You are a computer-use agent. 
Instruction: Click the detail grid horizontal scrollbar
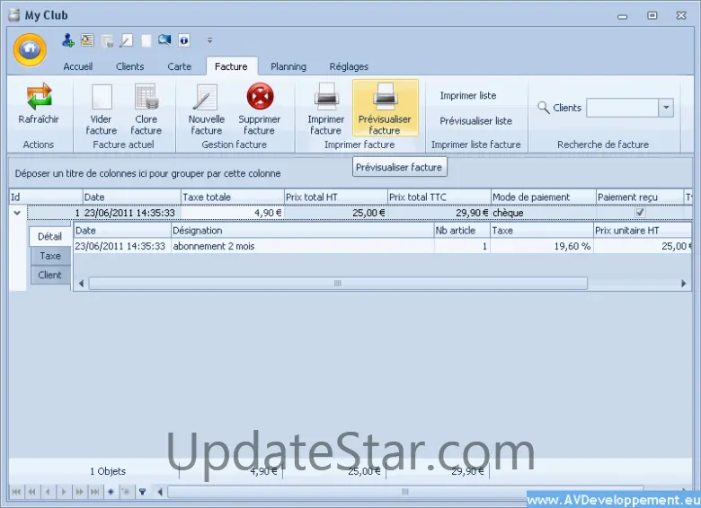[x=337, y=283]
